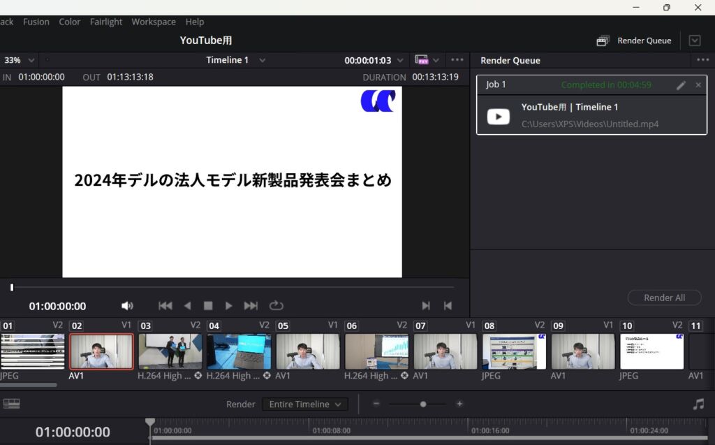Expand the arrow next to the bypass icon
Image resolution: width=715 pixels, height=445 pixels.
tap(436, 60)
